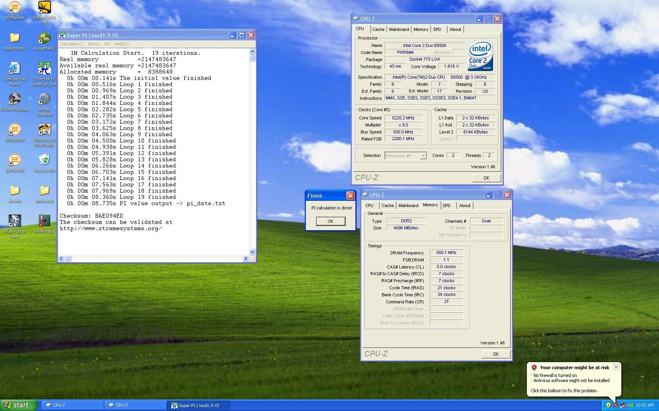Open the Help(H) menu in Super PI
This screenshot has height=411, width=659.
pos(122,44)
